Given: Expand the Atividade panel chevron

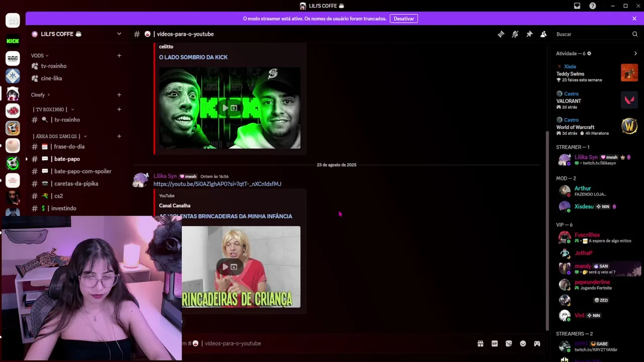Looking at the screenshot, I should click(x=635, y=53).
